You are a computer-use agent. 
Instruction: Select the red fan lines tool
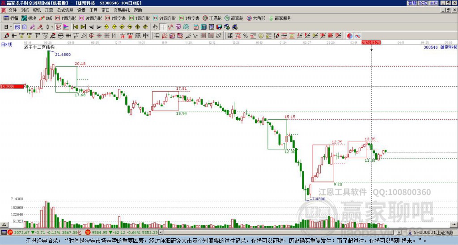click(165, 36)
